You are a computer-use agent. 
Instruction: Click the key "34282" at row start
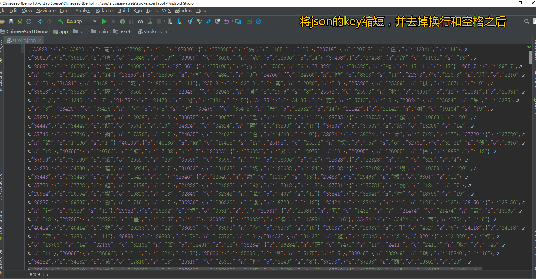click(x=41, y=262)
